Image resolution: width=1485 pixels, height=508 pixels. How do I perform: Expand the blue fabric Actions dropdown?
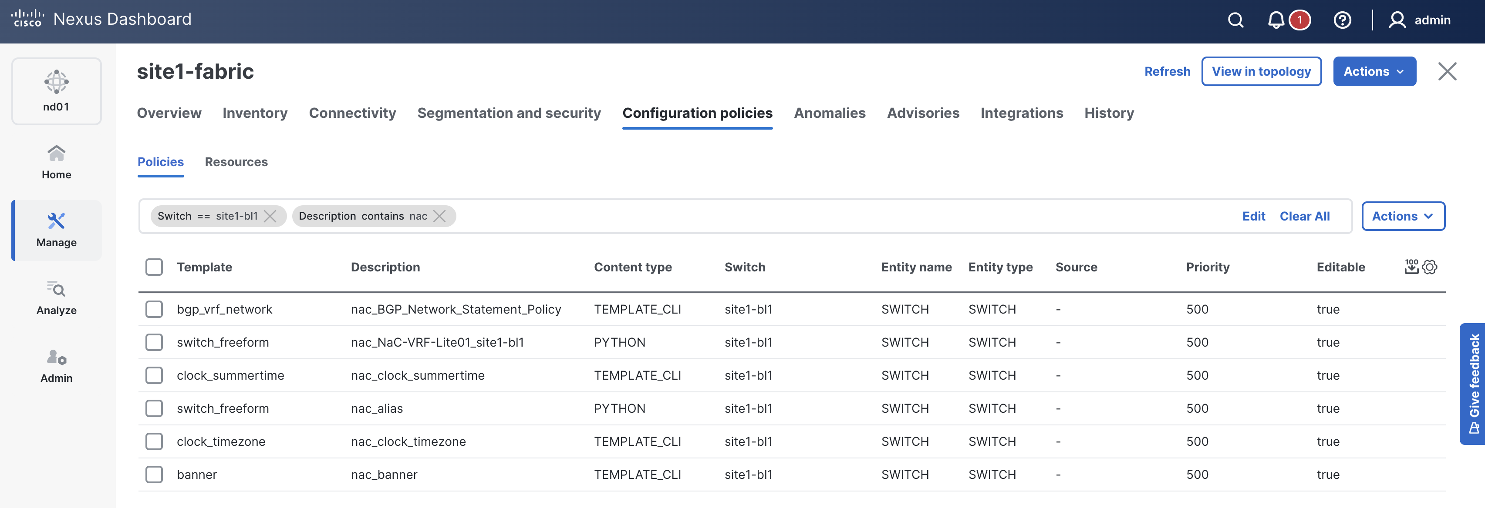click(1374, 71)
